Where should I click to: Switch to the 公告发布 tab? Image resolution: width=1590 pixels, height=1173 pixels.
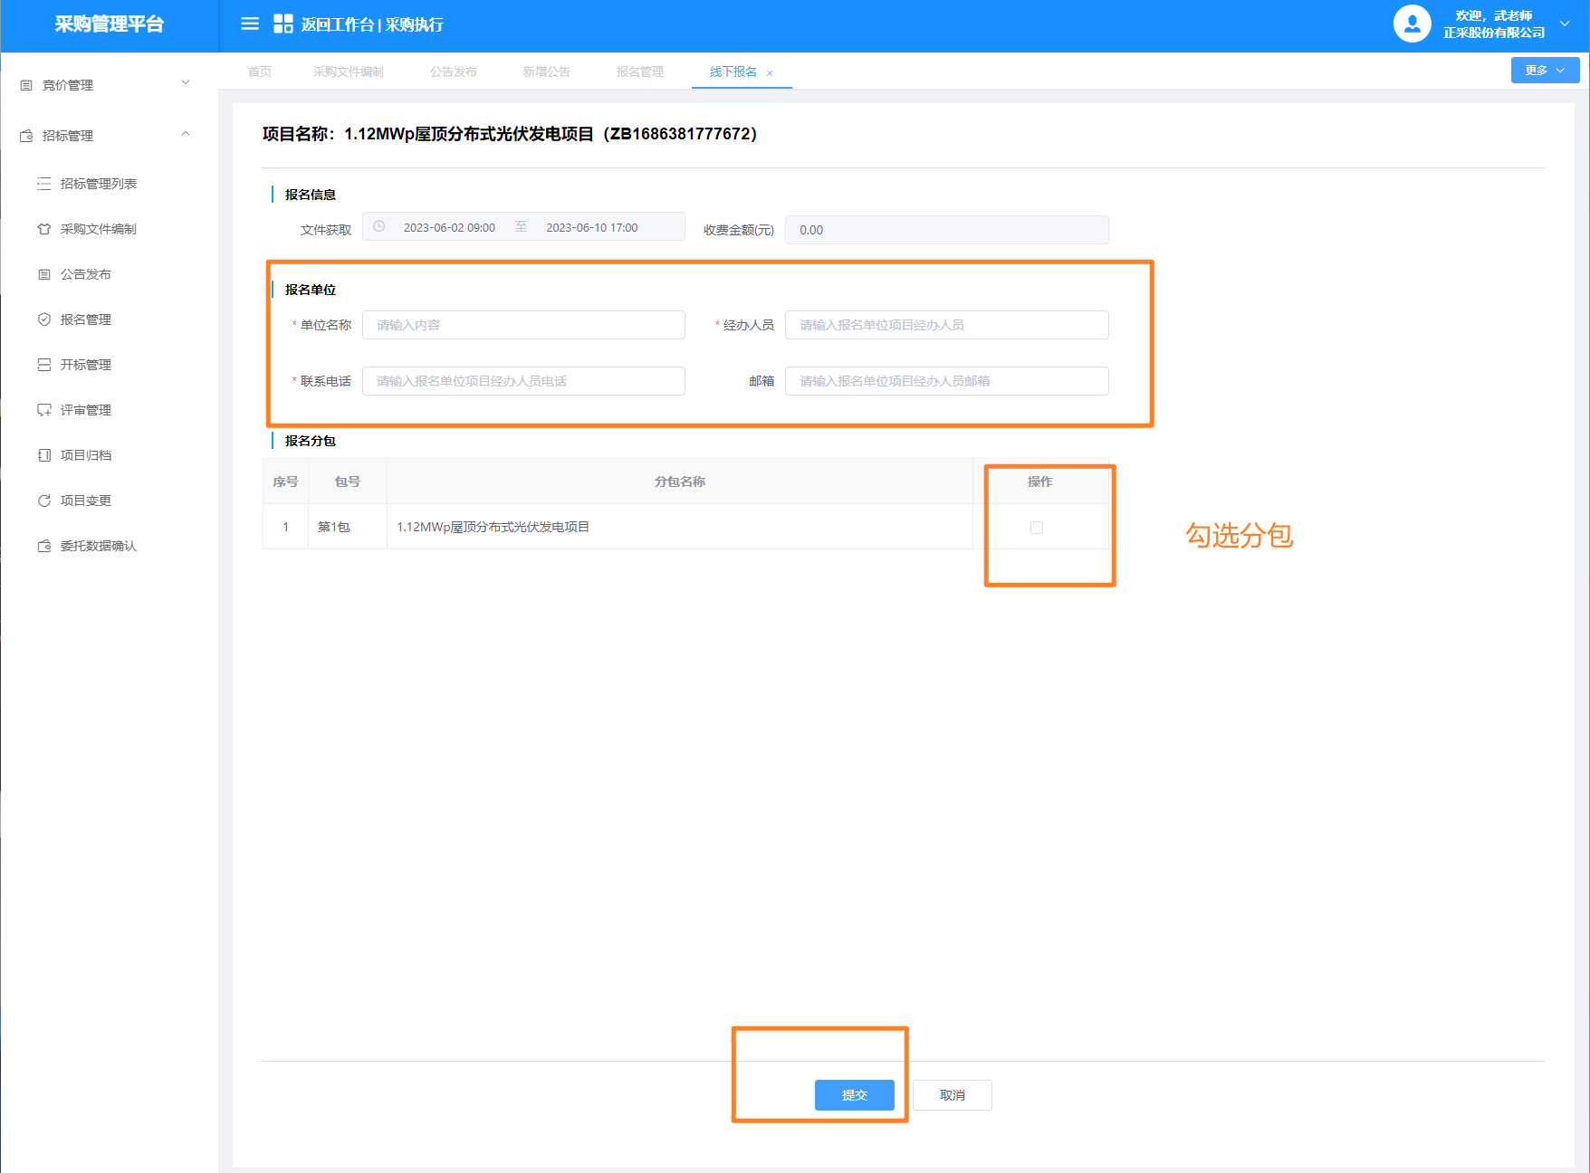[x=453, y=72]
